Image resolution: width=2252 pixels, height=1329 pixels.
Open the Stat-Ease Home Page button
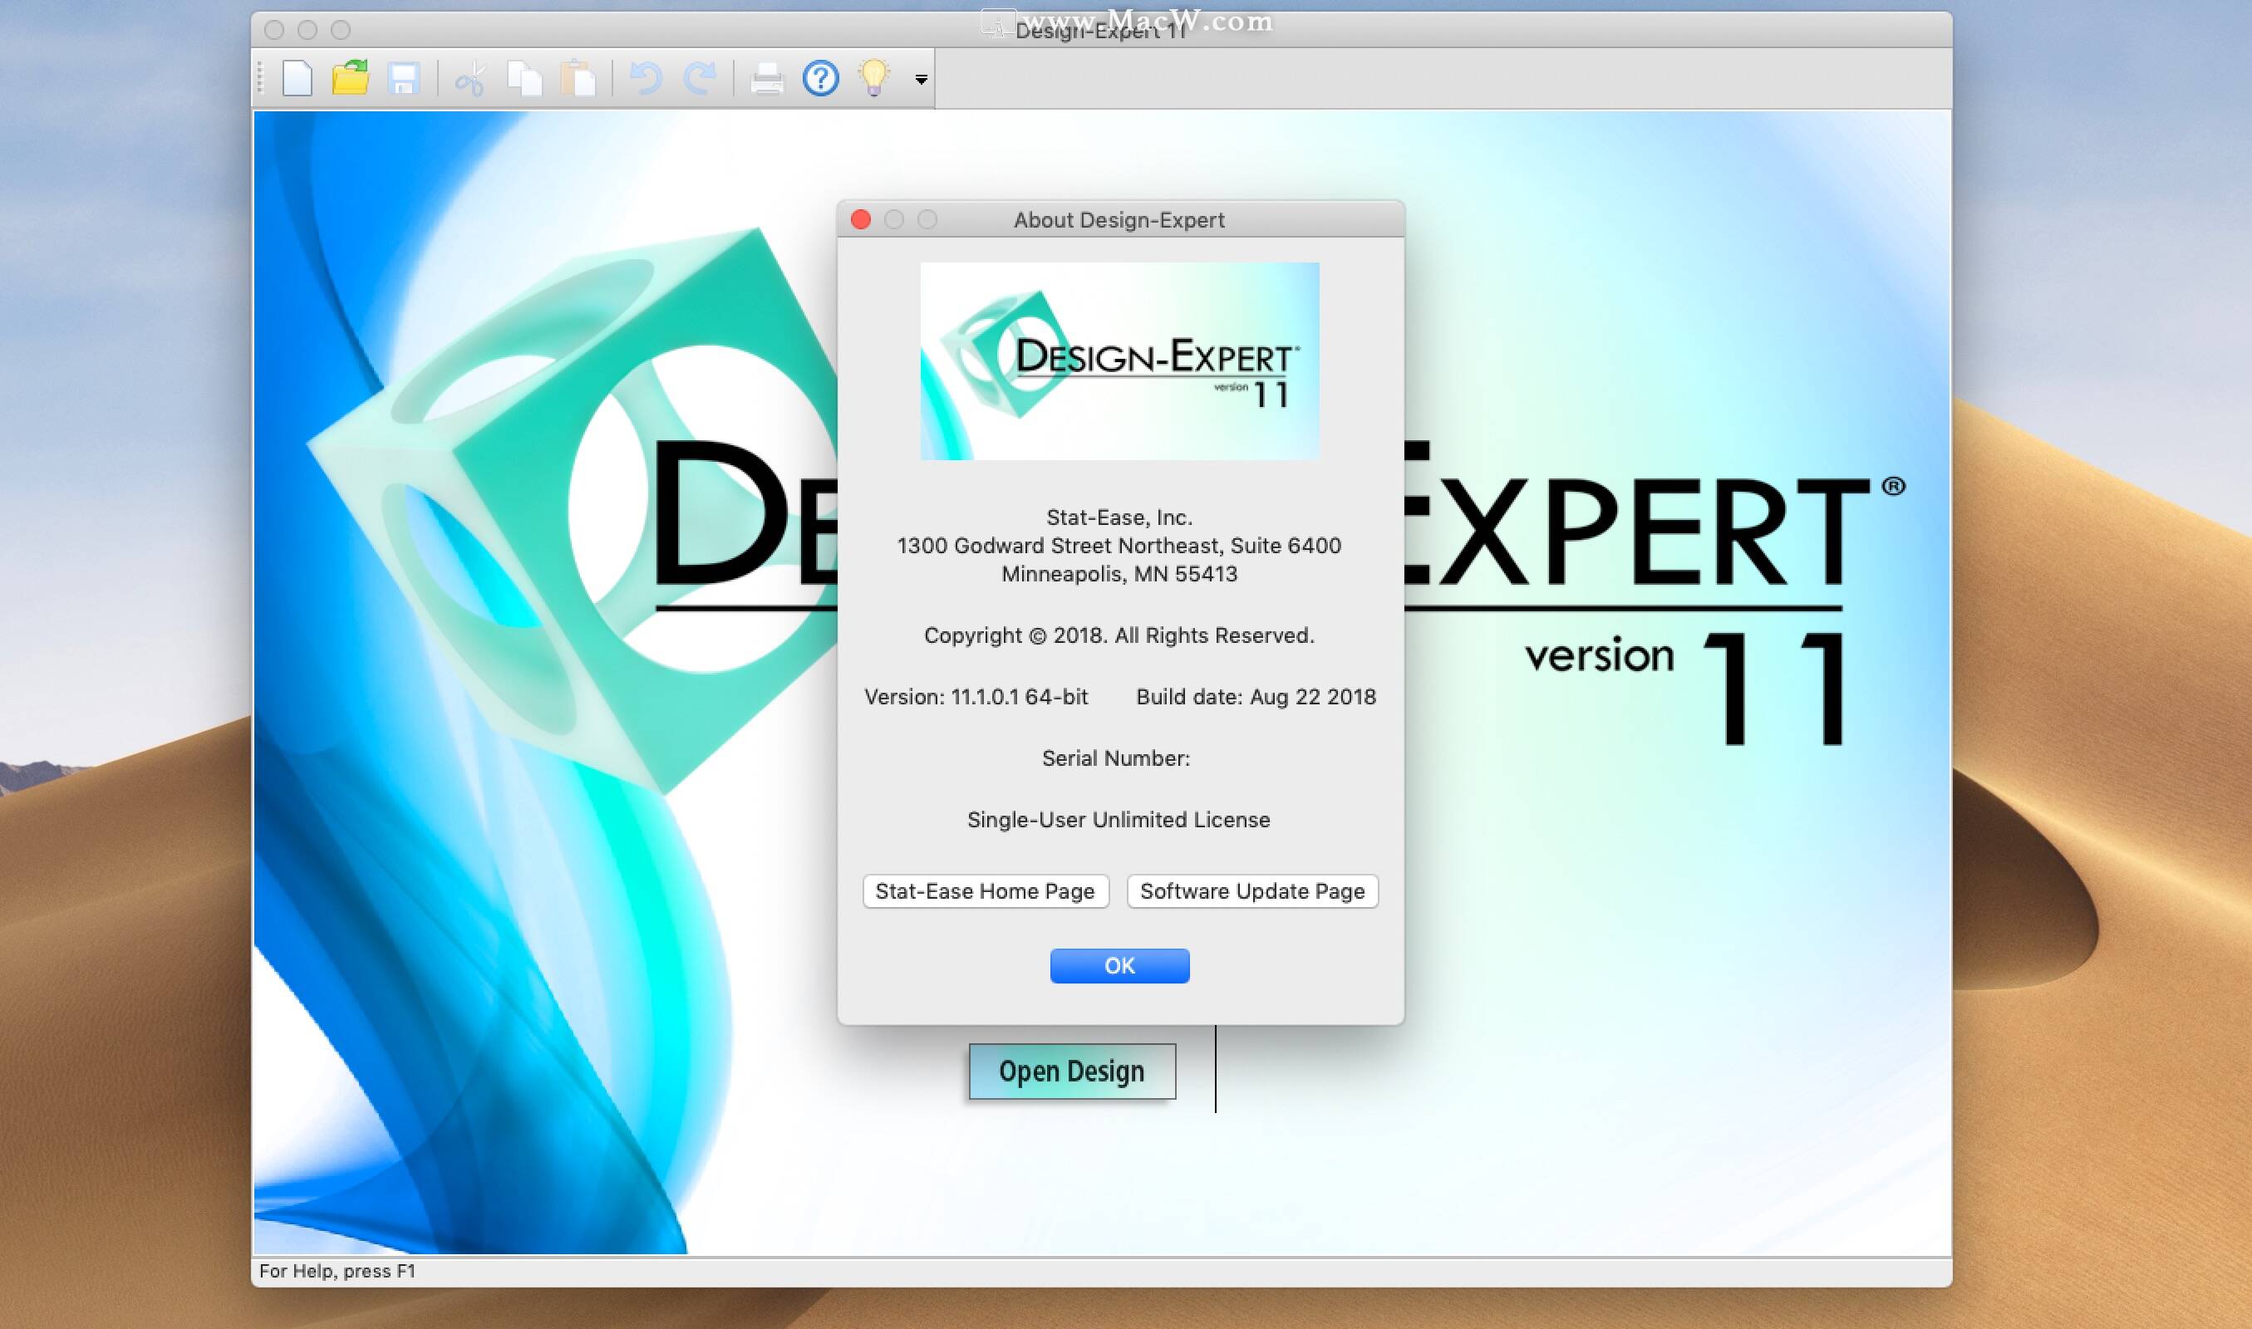pyautogui.click(x=986, y=891)
